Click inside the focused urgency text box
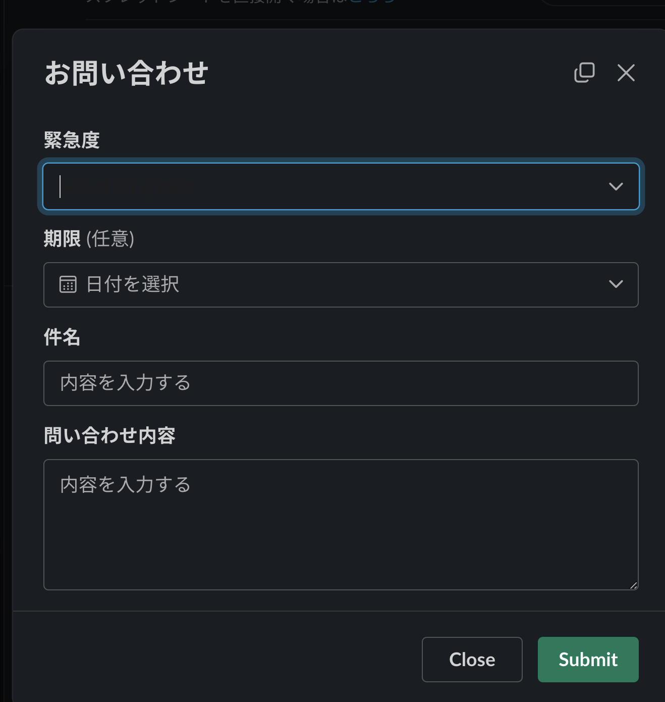 coord(202,186)
